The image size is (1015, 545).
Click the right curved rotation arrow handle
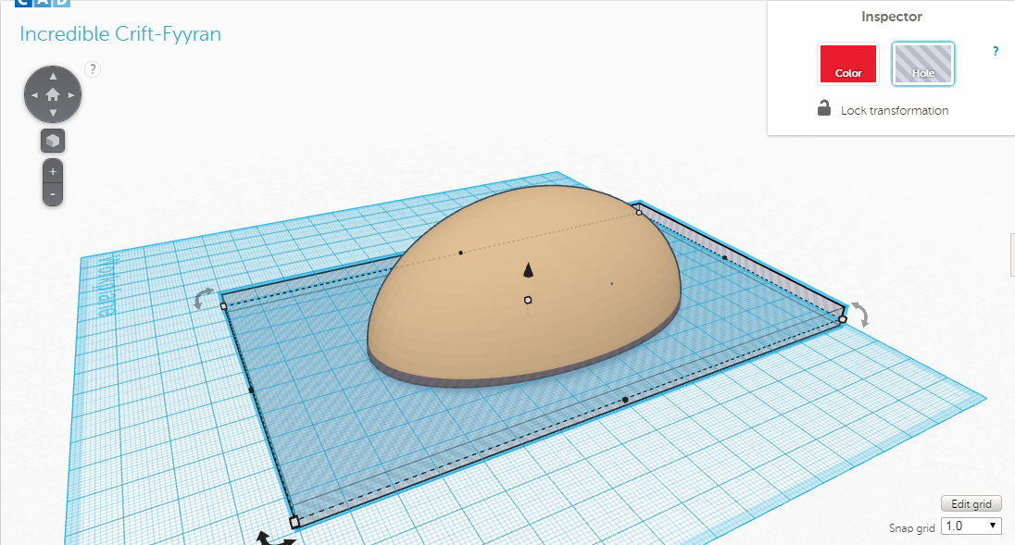(x=860, y=315)
